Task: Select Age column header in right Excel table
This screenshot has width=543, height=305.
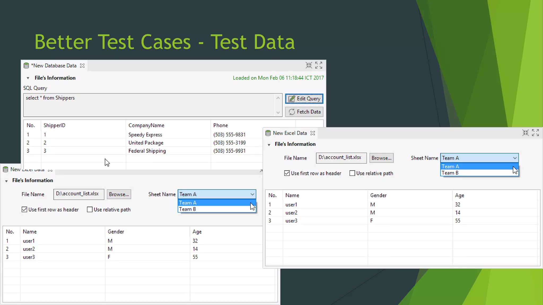Action: 495,195
